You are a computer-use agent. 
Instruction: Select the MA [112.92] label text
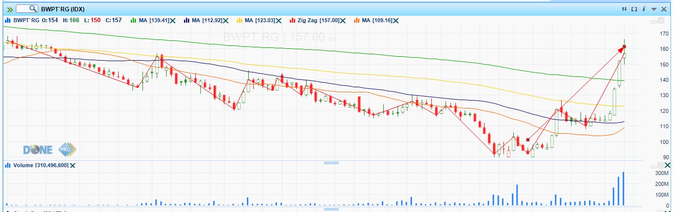(207, 20)
